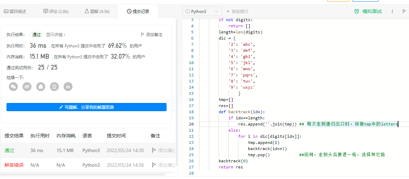
Task: Click the 32.07% memory percentile value
Action: tap(120, 57)
